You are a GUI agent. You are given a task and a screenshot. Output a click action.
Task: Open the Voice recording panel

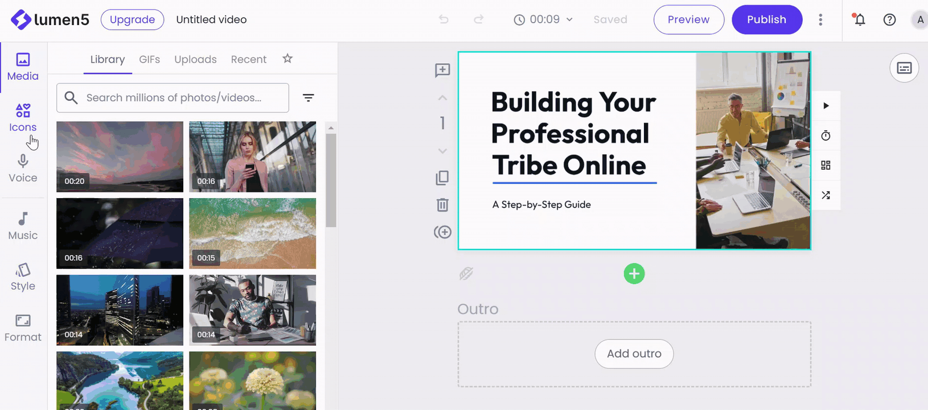tap(23, 169)
